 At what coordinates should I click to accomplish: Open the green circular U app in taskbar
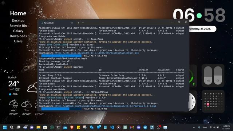pos(52,127)
